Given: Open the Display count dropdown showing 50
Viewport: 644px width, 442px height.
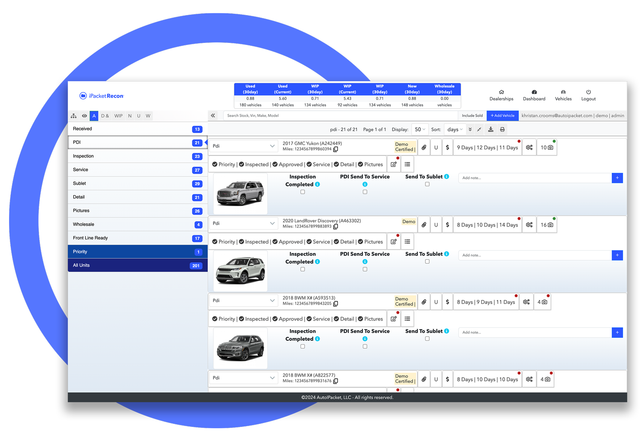Looking at the screenshot, I should coord(419,130).
